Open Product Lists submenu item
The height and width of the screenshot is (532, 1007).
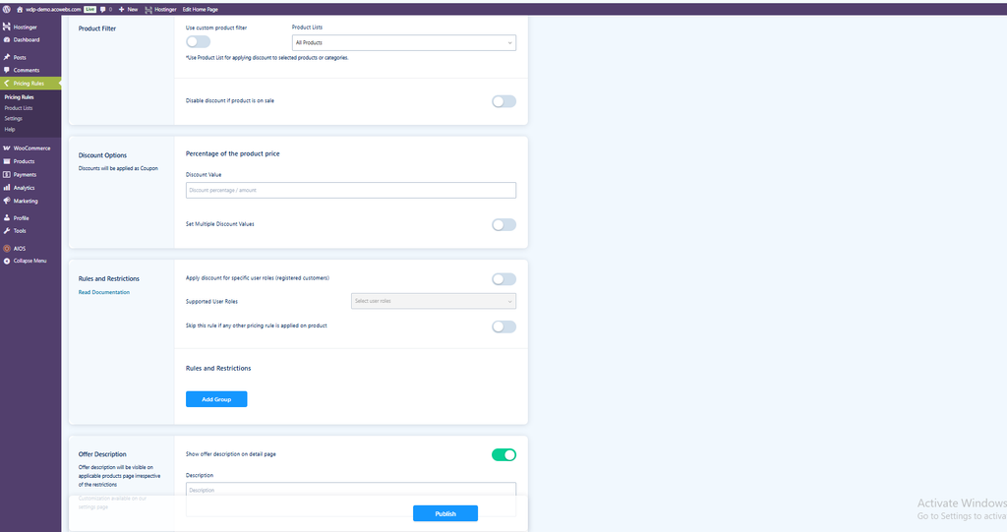click(19, 108)
